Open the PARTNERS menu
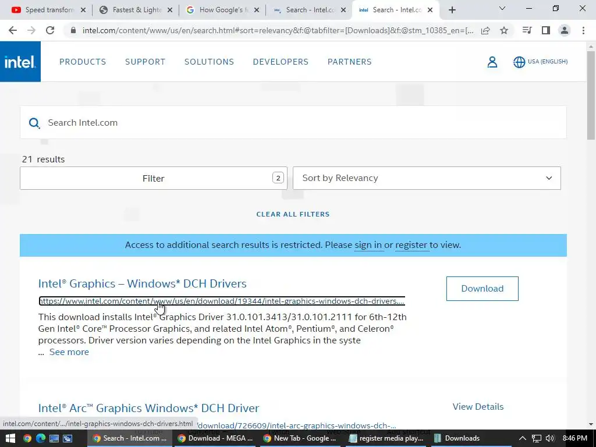Image resolution: width=596 pixels, height=447 pixels. 350,62
